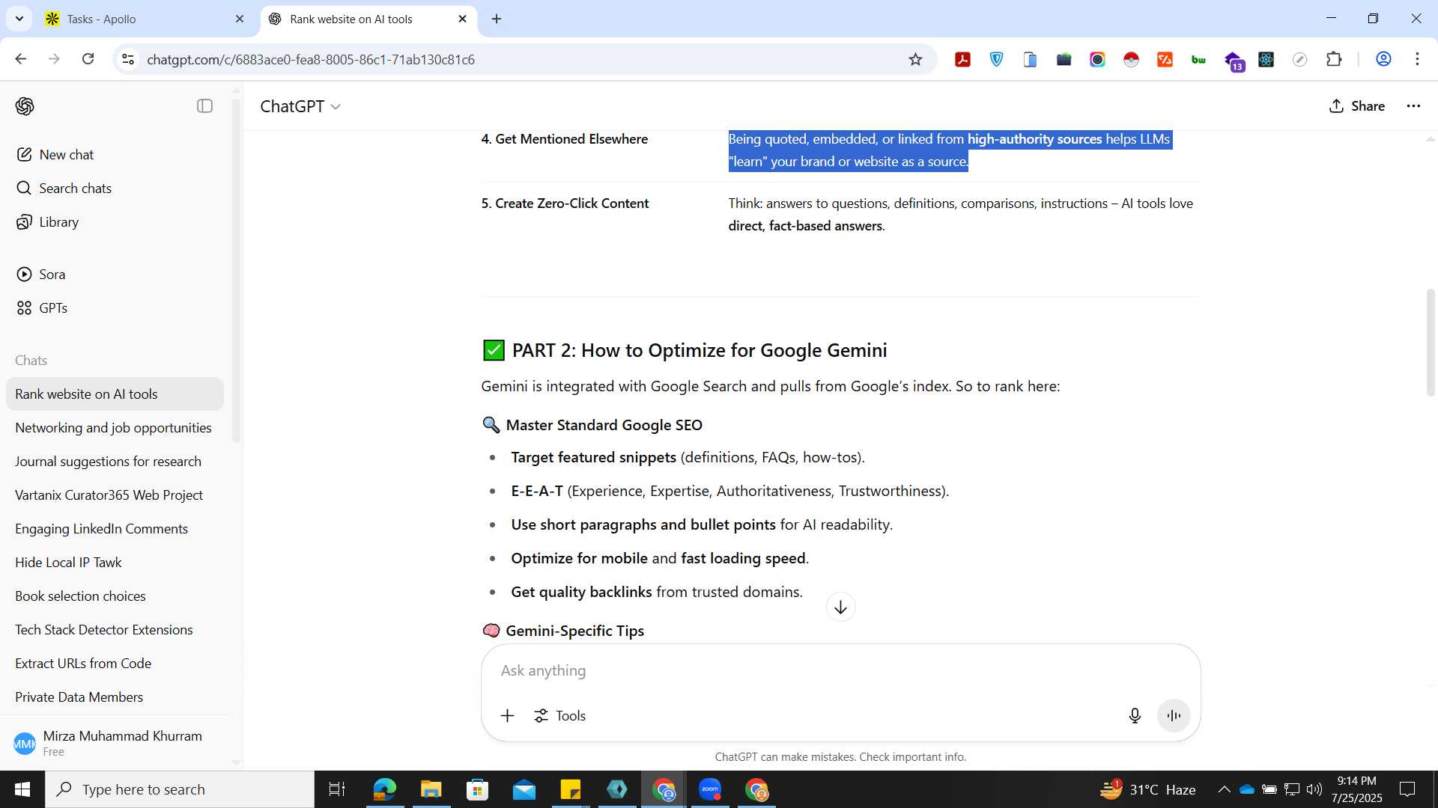Open the Tech Stack Detector Extensions chat
Image resolution: width=1438 pixels, height=808 pixels.
115,630
